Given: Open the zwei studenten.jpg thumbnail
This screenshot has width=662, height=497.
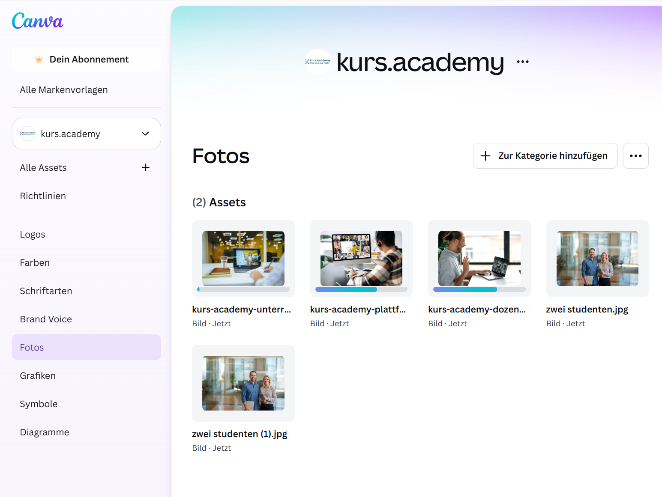Looking at the screenshot, I should pos(597,259).
